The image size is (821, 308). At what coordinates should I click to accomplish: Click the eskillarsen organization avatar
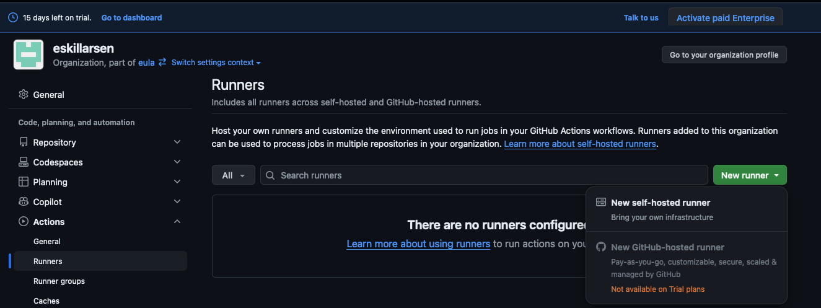(x=29, y=55)
